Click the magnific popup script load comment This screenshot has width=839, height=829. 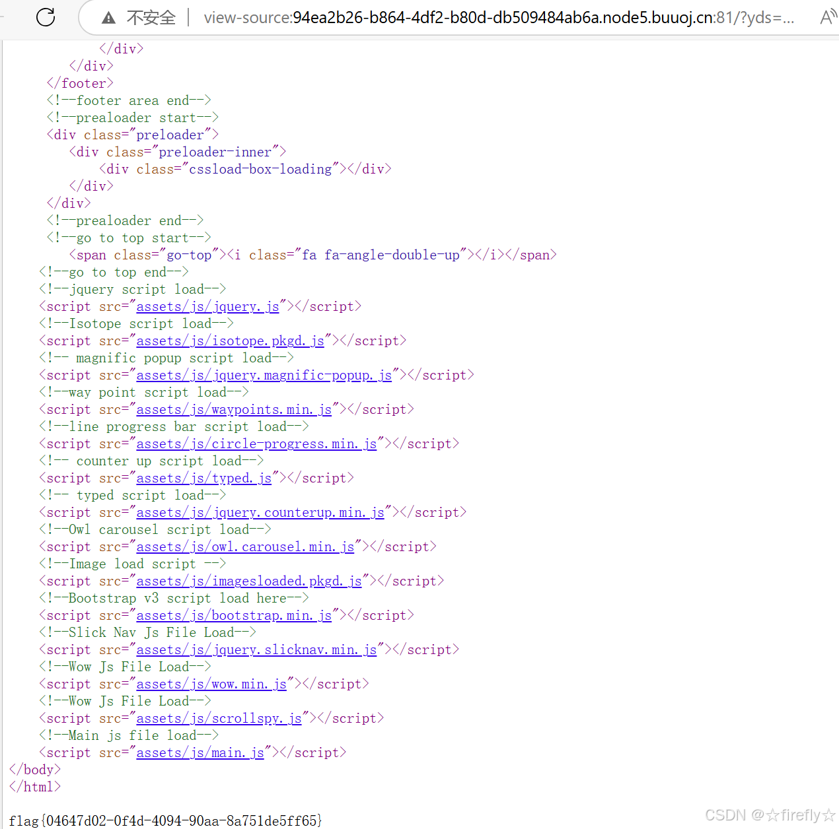(166, 358)
